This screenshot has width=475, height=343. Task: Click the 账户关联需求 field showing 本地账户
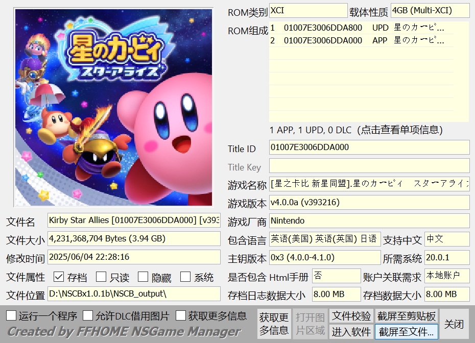coord(447,276)
